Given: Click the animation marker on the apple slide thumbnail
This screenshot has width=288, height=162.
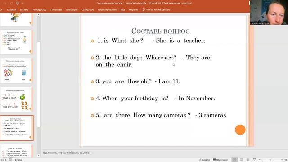Looking at the screenshot, I should click(30, 108).
